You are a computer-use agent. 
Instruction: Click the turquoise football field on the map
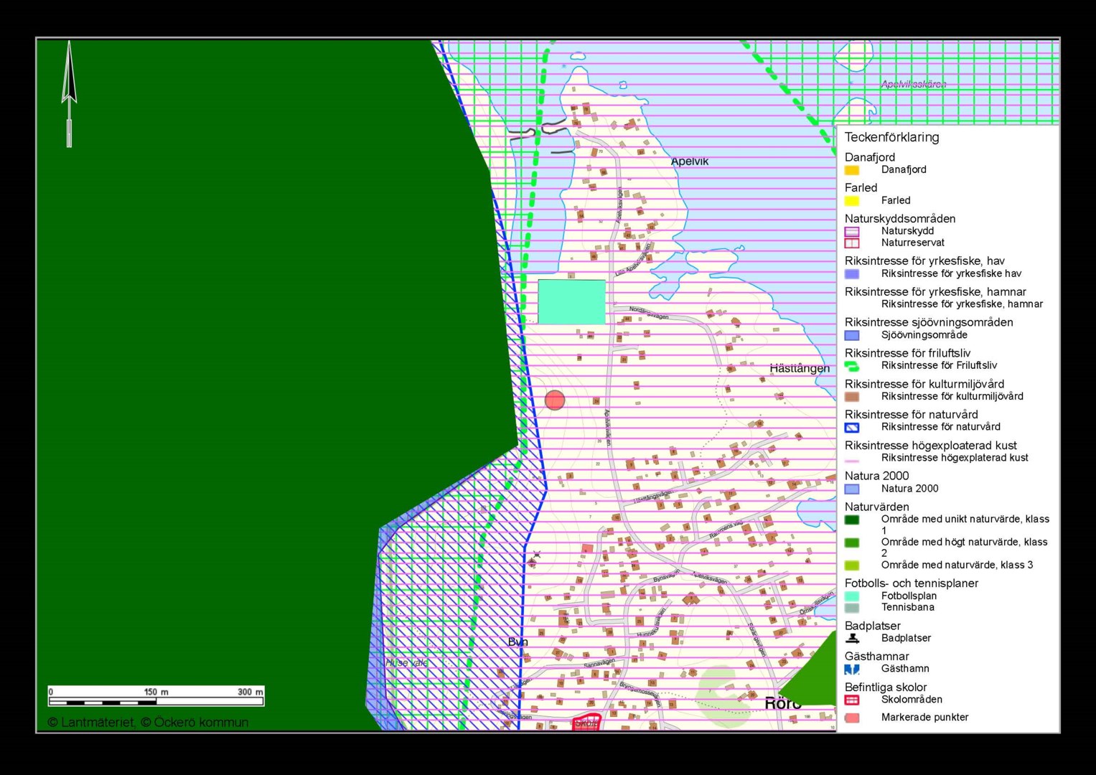(572, 302)
